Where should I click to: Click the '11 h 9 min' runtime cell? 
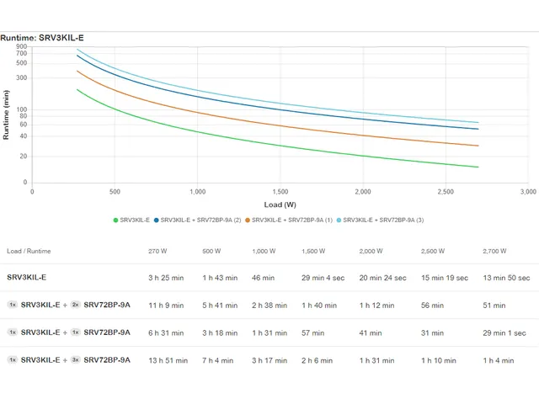coord(166,306)
